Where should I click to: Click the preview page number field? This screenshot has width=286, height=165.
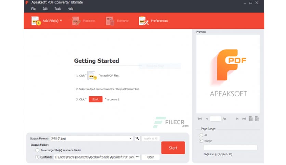point(216,119)
